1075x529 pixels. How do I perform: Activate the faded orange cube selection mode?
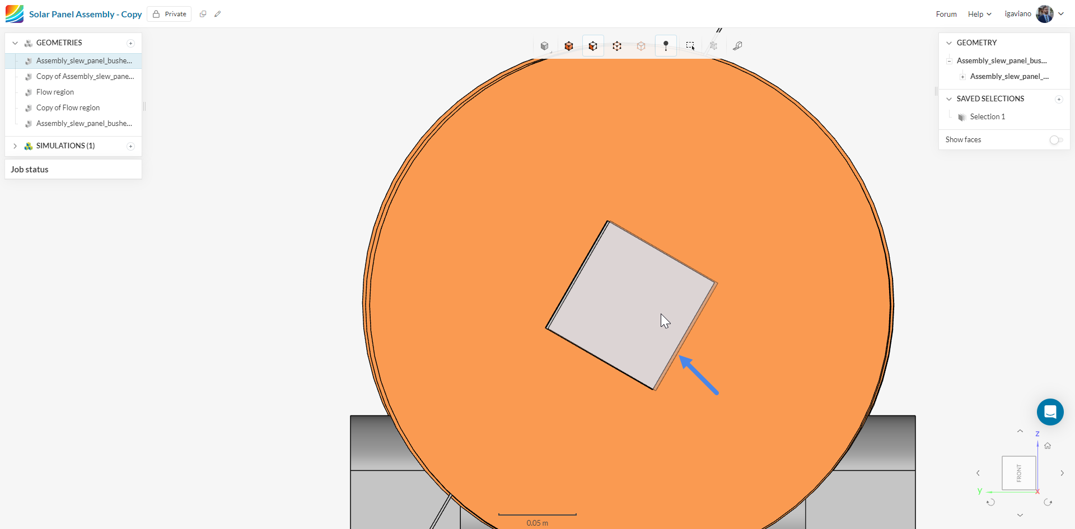click(x=641, y=46)
